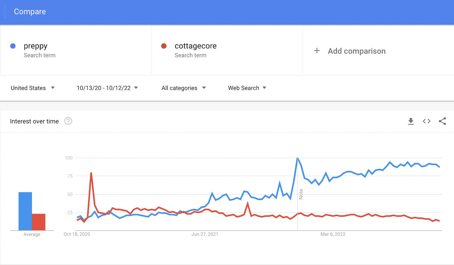Image resolution: width=454 pixels, height=265 pixels.
Task: Open the All categories dropdown
Action: (x=183, y=88)
